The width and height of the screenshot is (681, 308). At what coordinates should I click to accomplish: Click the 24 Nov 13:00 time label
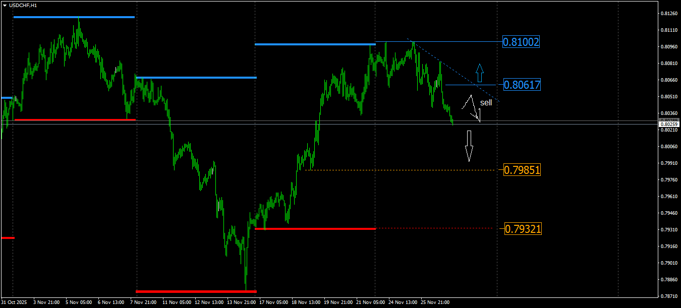(402, 303)
